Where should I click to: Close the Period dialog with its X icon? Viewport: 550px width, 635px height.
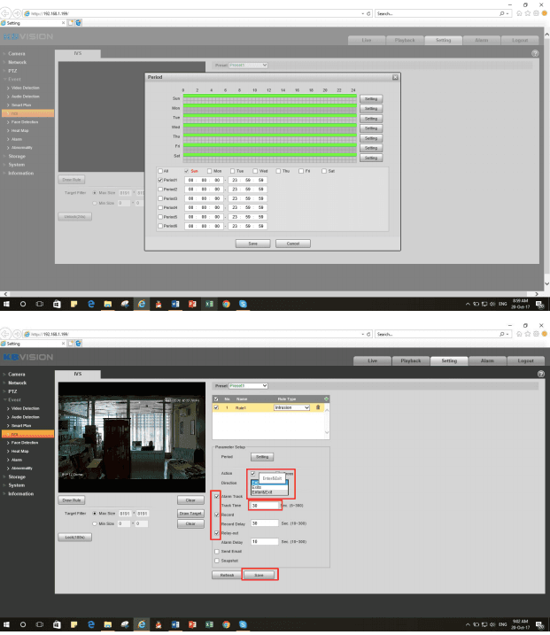point(395,78)
